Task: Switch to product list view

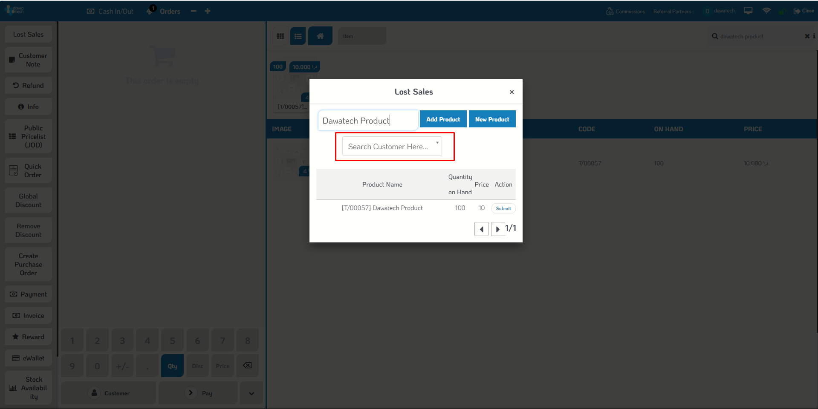Action: point(298,36)
